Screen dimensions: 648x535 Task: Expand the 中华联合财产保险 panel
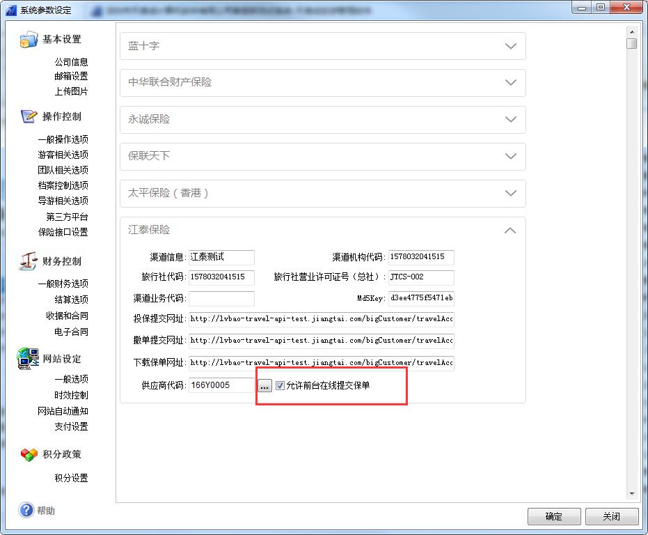[x=510, y=82]
